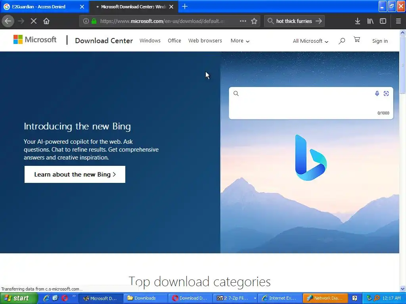The height and width of the screenshot is (304, 406).
Task: Click the search bar magnifier icon
Action: tap(270, 21)
